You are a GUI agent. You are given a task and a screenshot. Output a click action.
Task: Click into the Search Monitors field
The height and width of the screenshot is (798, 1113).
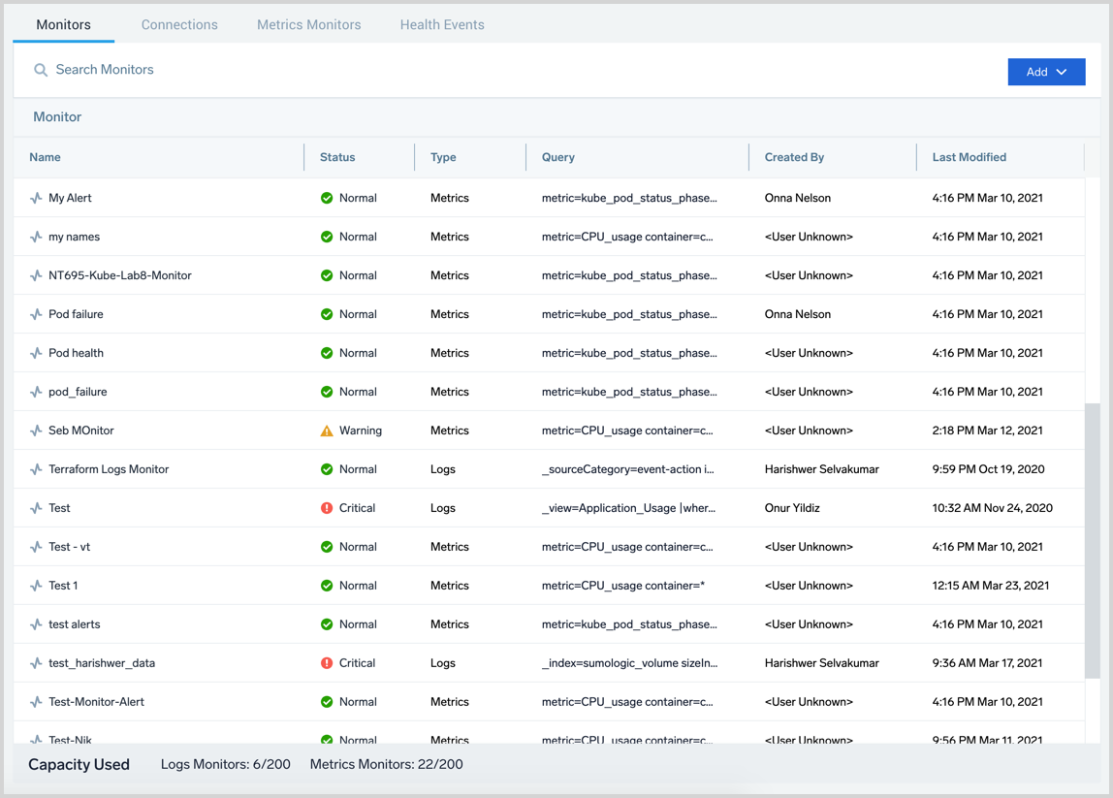[291, 70]
